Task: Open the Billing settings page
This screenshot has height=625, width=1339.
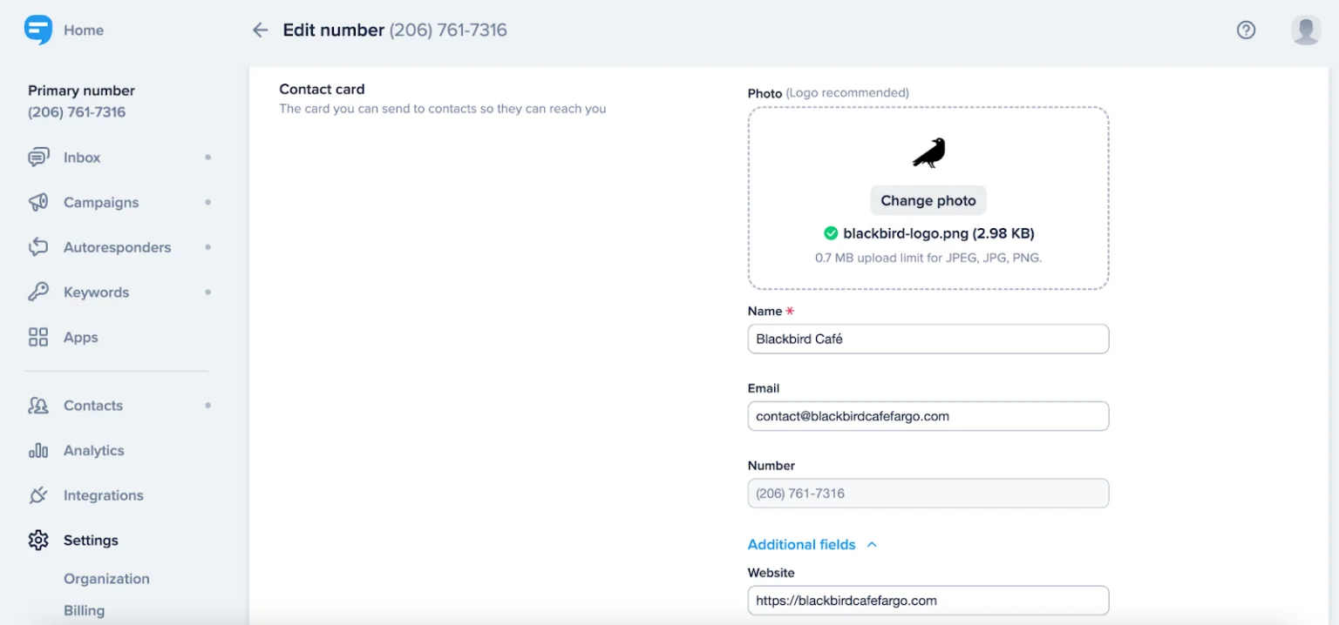Action: click(x=84, y=610)
